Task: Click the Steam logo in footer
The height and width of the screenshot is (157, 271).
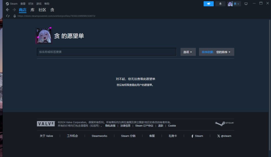Action: pyautogui.click(x=225, y=123)
